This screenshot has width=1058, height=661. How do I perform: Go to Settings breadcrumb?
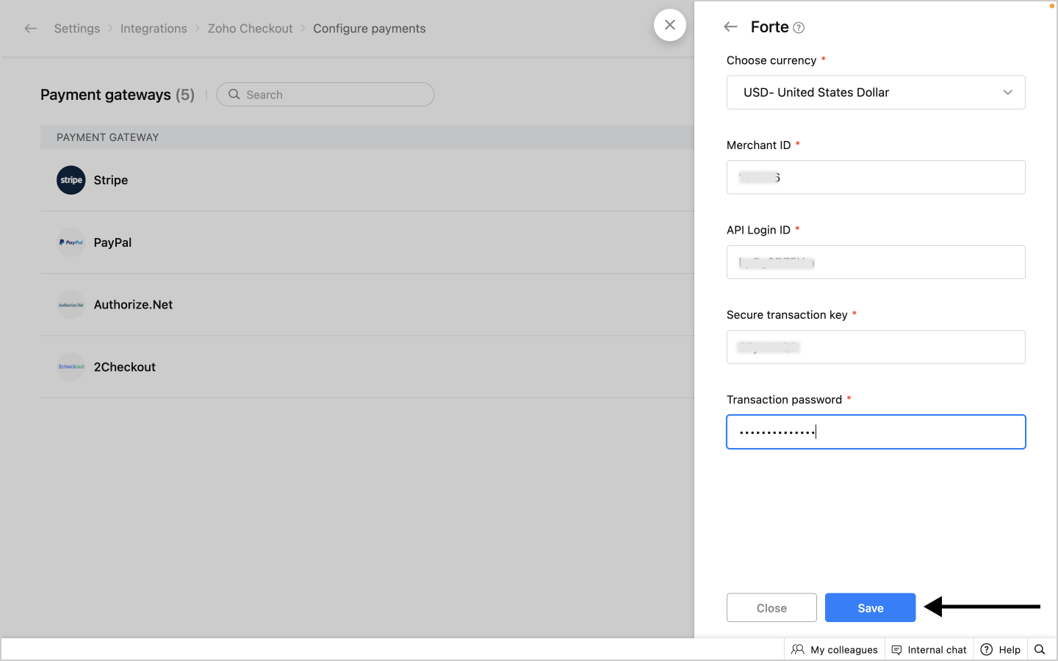click(x=77, y=29)
